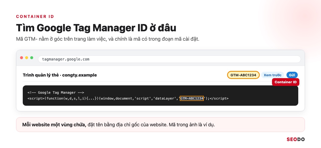Click the yellow minimize window dot
This screenshot has height=148, width=321.
point(26,58)
